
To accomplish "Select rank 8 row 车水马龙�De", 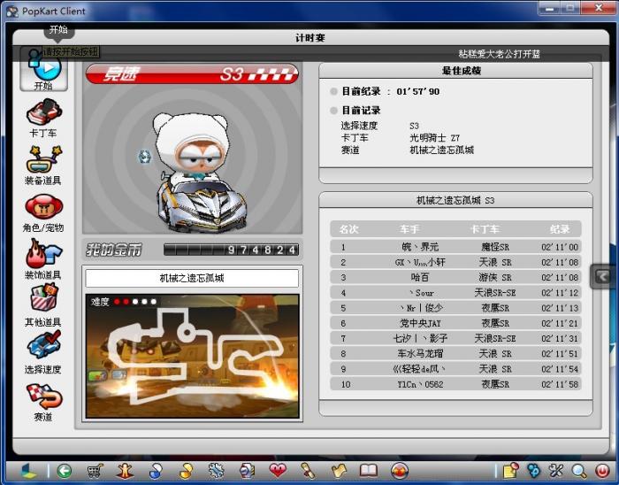I will pos(455,354).
